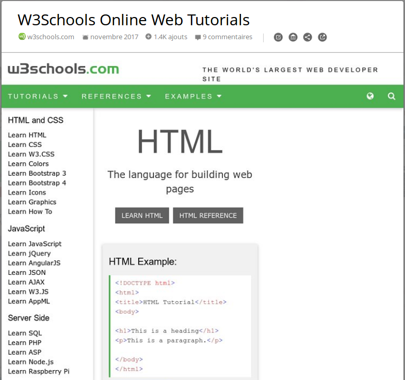Image resolution: width=405 pixels, height=380 pixels.
Task: Select Learn Raspberry Pi link
Action: pyautogui.click(x=39, y=371)
